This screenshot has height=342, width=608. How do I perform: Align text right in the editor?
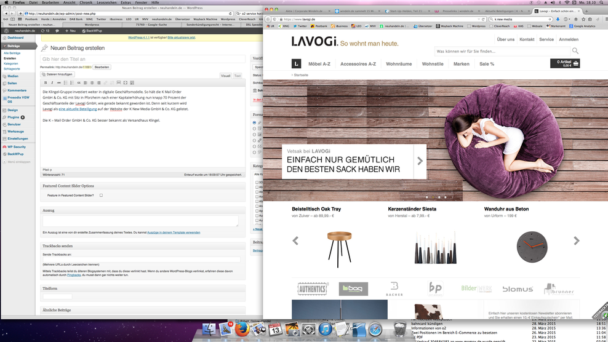98,82
